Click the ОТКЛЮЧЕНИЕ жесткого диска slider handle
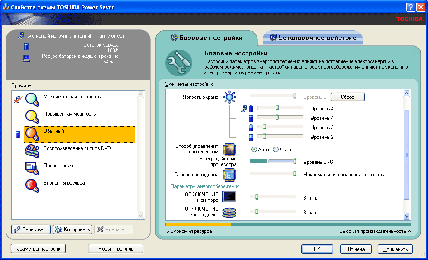The image size is (428, 260). point(257,211)
